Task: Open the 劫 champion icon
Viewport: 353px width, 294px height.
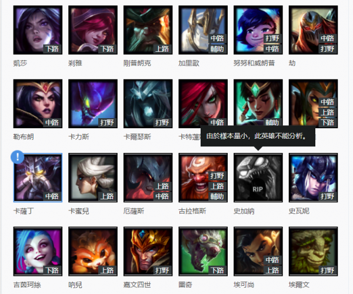Action: click(x=313, y=30)
